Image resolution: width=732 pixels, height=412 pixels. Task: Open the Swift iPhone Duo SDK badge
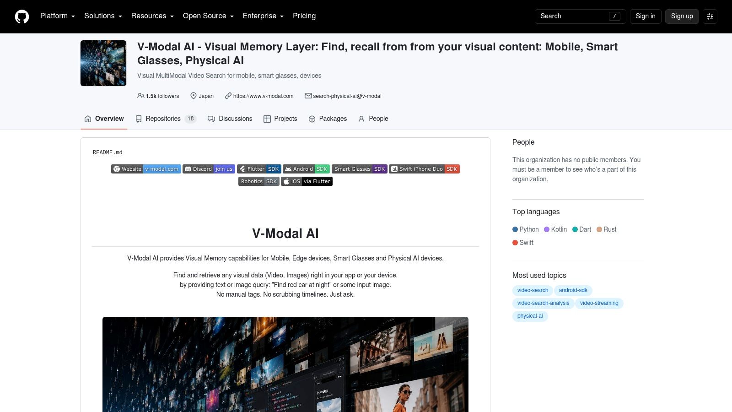[424, 169]
